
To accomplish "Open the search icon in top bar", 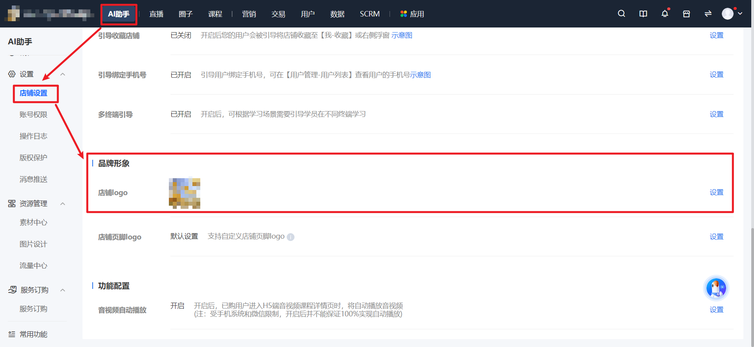I will (x=621, y=14).
